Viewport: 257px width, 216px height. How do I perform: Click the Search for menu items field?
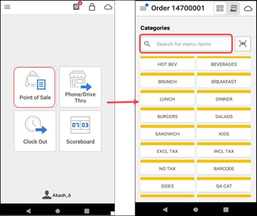[186, 44]
